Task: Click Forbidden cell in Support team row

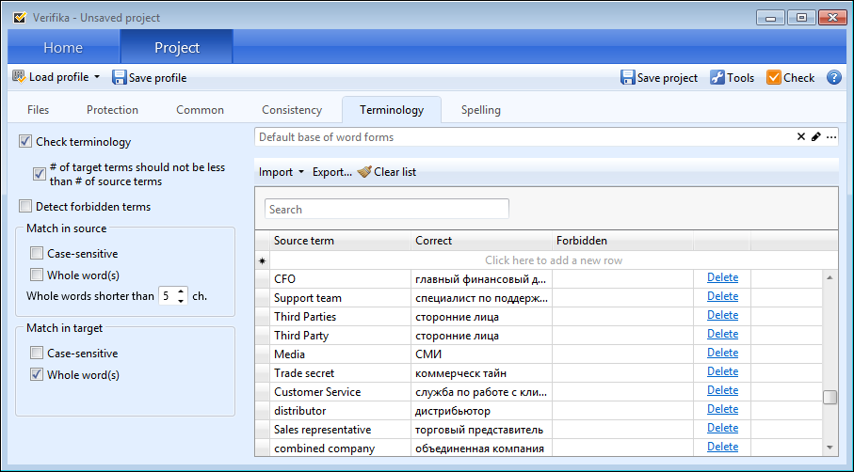Action: (x=622, y=298)
